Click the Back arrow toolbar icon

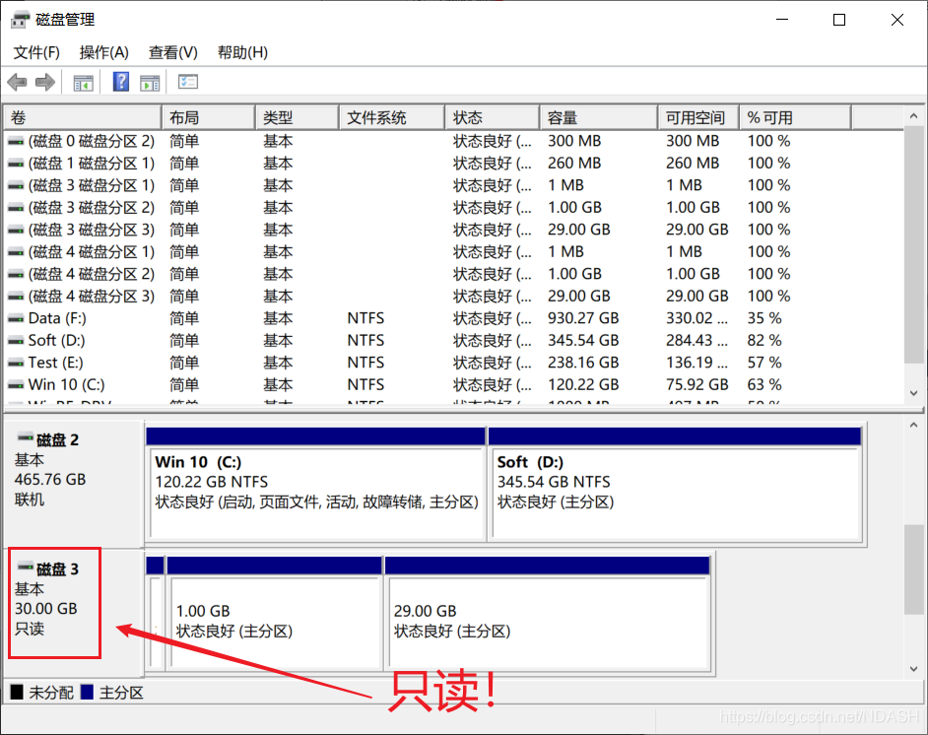(18, 82)
